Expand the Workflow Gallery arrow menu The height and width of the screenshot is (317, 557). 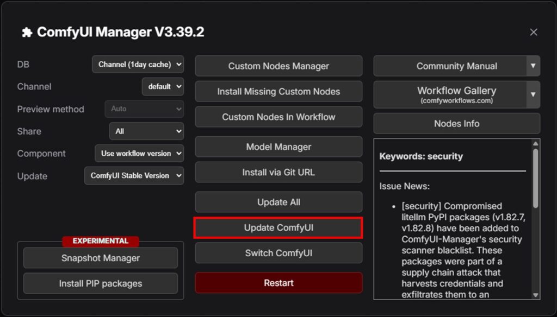pos(533,94)
